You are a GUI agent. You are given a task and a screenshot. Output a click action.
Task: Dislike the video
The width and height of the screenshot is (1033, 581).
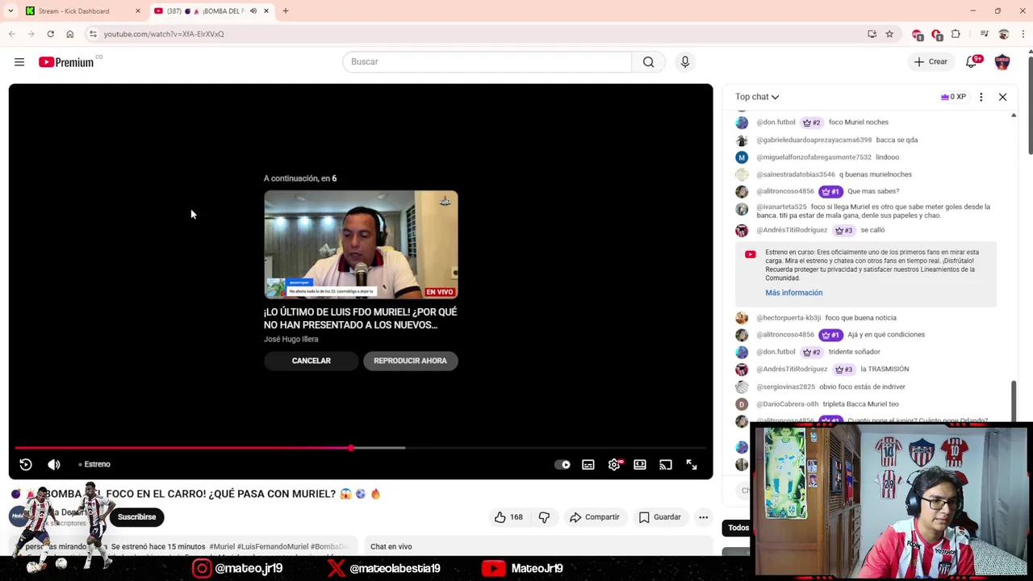(544, 517)
